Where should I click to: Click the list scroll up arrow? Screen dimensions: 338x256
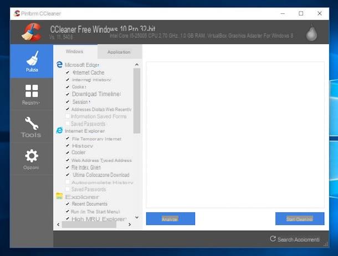coord(137,65)
